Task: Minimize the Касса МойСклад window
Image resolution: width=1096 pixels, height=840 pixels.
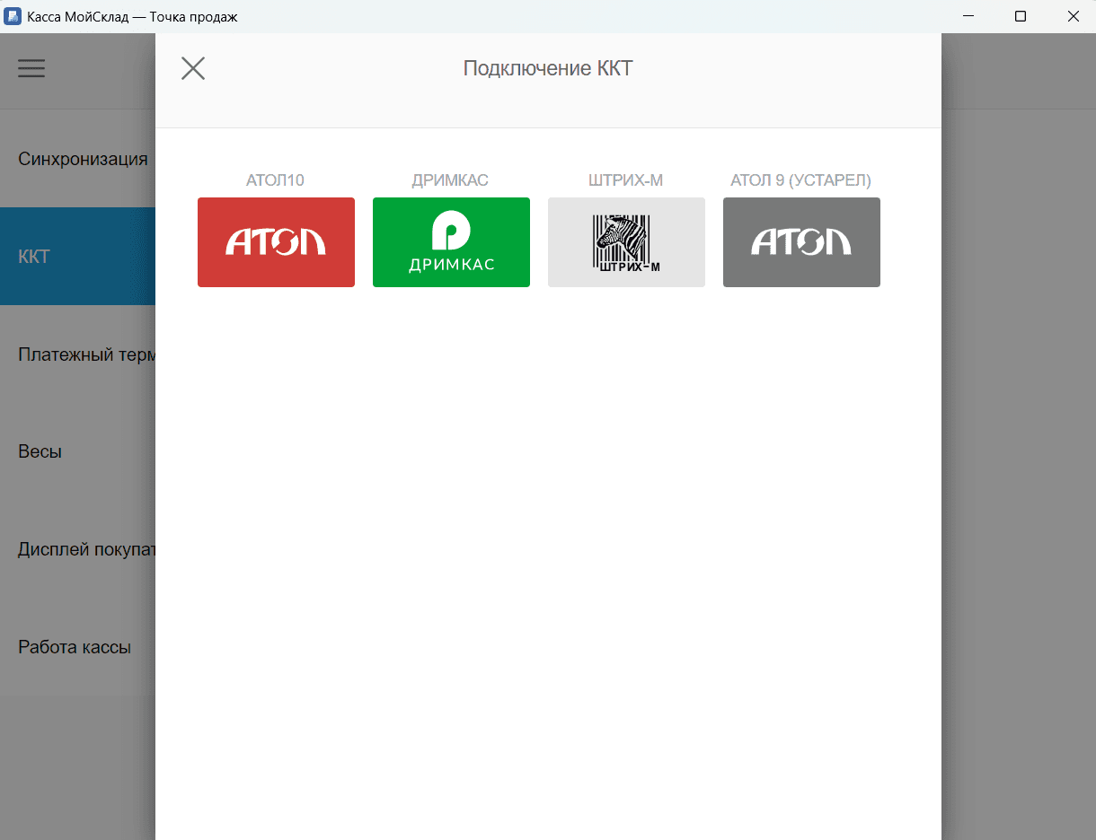Action: [968, 16]
